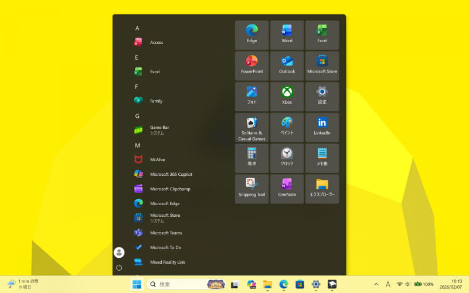This screenshot has height=293, width=469.
Task: Open the エクスプローラー tile
Action: tap(322, 189)
